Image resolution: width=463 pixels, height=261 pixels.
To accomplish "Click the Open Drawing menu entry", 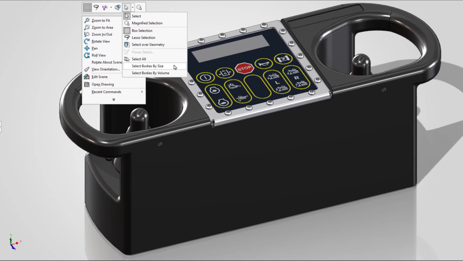I will pos(103,84).
